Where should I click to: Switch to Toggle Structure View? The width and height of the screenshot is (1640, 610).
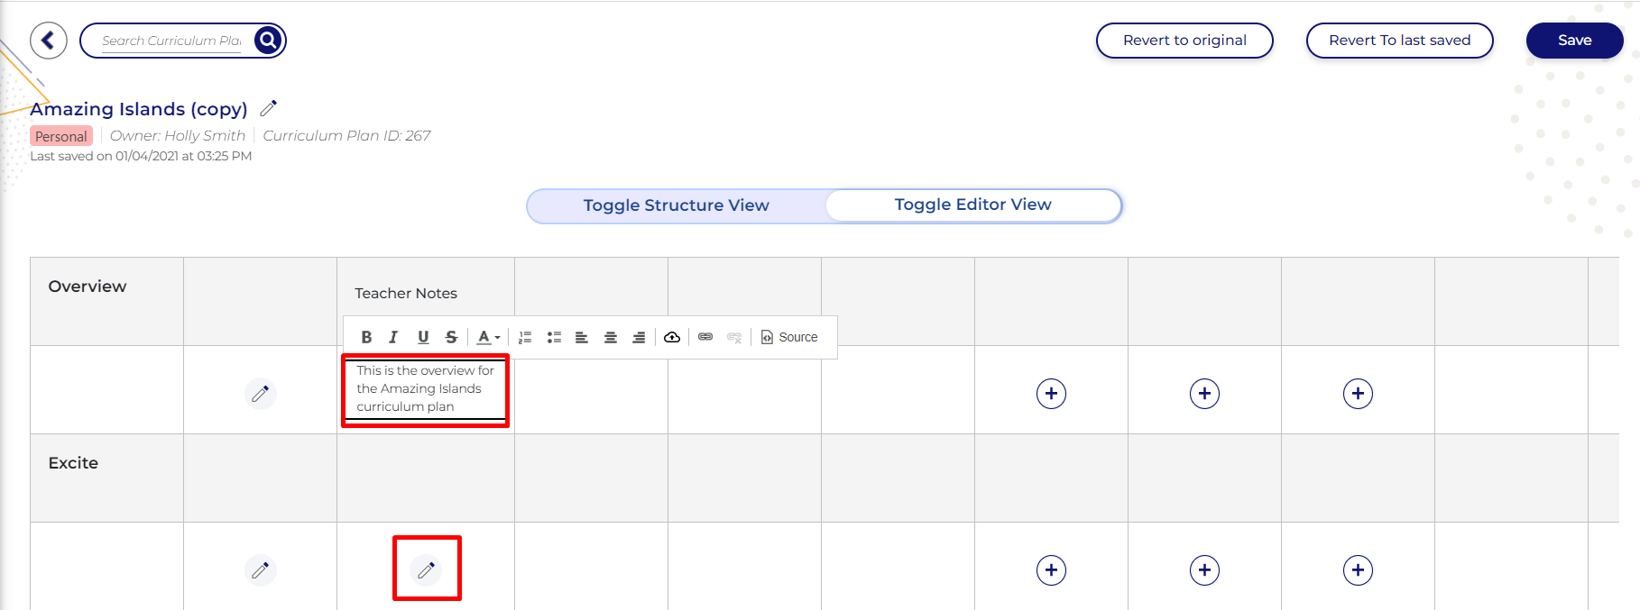(x=676, y=205)
